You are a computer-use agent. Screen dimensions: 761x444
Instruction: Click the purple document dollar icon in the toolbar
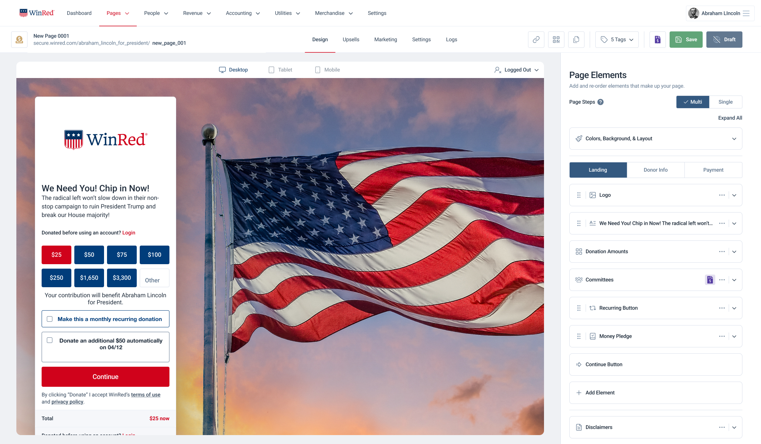coord(657,39)
